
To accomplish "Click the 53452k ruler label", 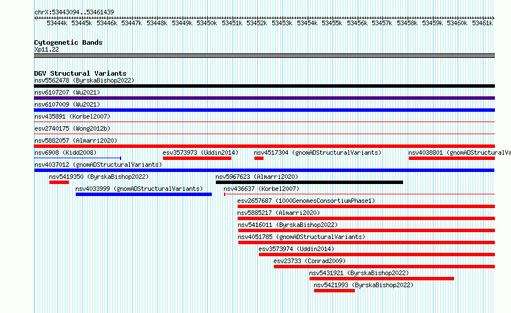I will [x=257, y=23].
